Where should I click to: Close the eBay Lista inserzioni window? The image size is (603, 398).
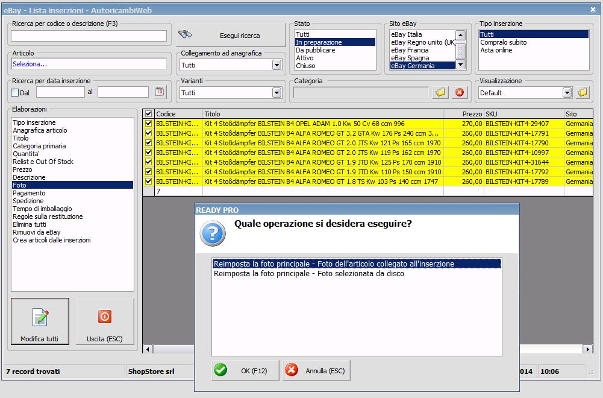click(593, 10)
